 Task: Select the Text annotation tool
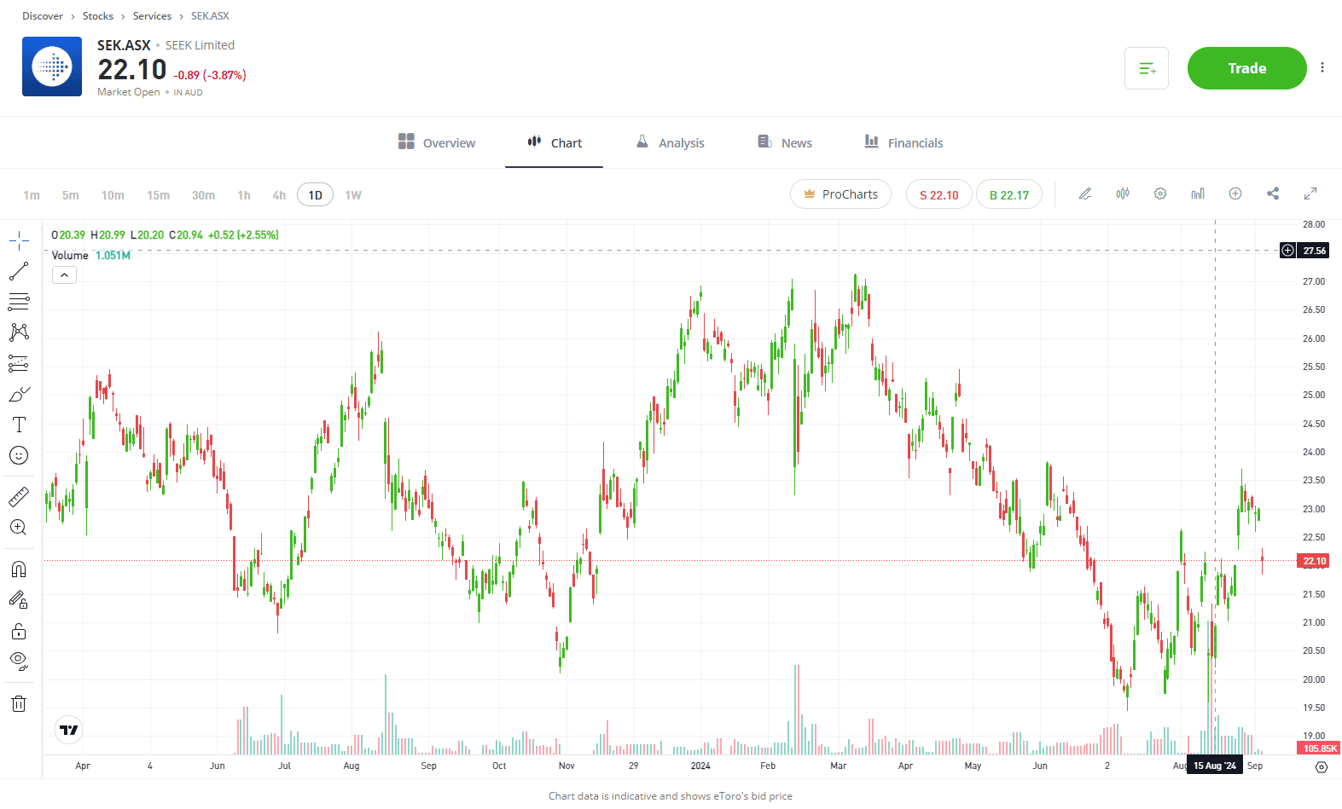tap(19, 425)
